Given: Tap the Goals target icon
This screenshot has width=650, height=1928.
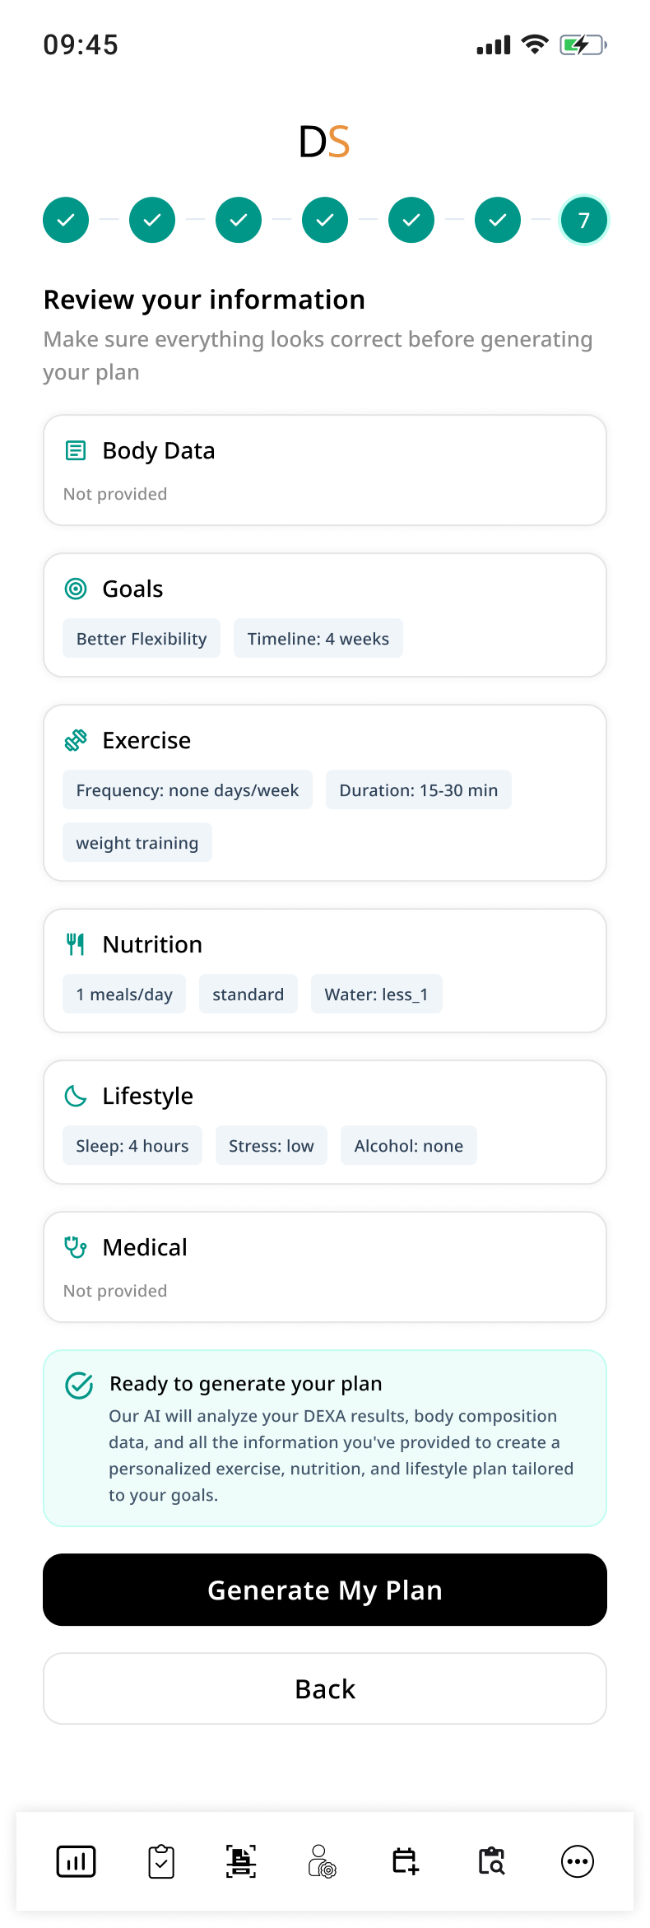Looking at the screenshot, I should coord(76,589).
